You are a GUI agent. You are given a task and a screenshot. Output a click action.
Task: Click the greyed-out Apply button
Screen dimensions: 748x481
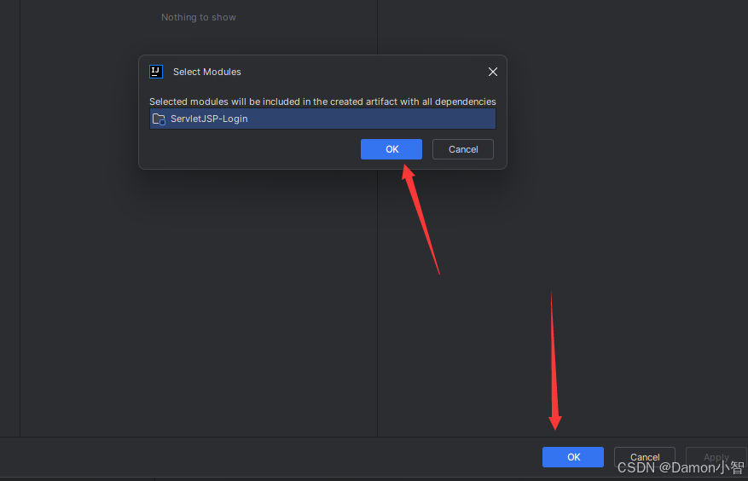pyautogui.click(x=716, y=457)
